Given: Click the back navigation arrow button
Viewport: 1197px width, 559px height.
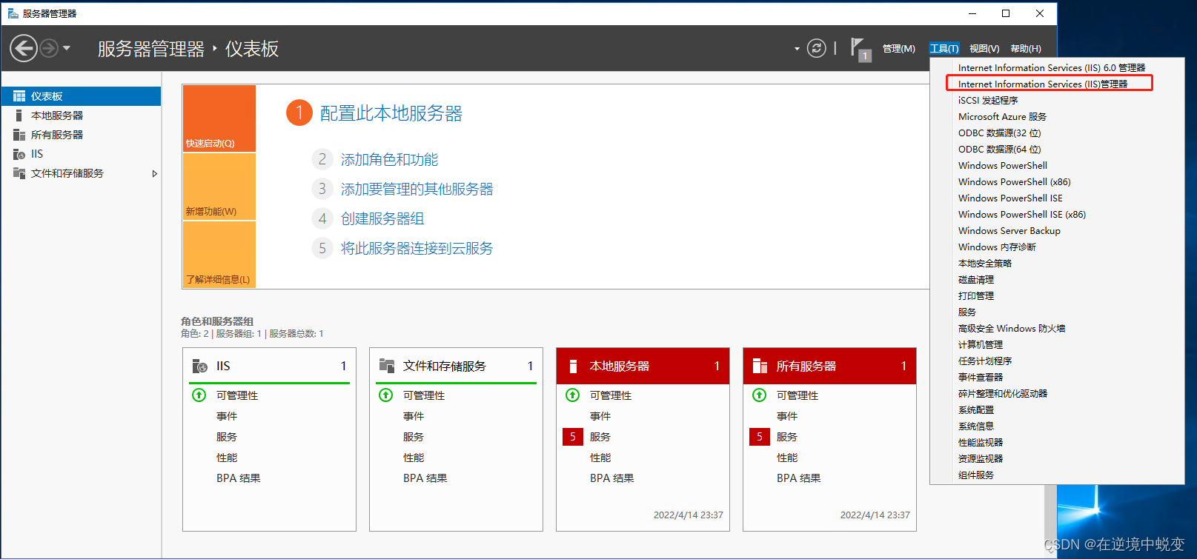Looking at the screenshot, I should 24,49.
